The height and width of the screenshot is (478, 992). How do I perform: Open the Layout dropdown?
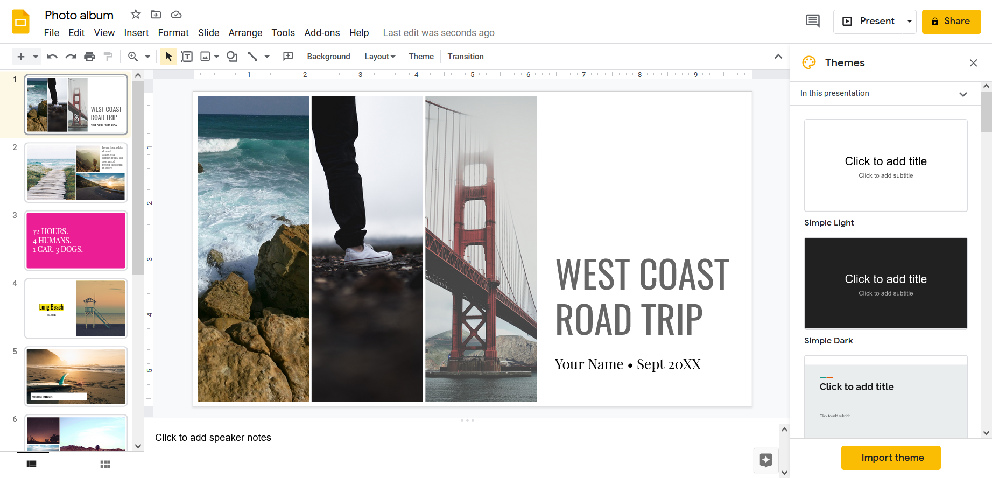(x=379, y=57)
